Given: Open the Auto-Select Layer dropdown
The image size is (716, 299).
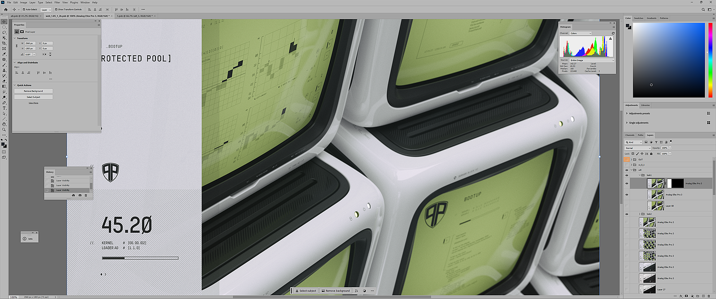Looking at the screenshot, I should click(x=46, y=10).
